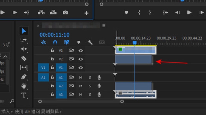206x115 pixels.
Task: Toggle sync lock for A3
Action: [x=71, y=94]
